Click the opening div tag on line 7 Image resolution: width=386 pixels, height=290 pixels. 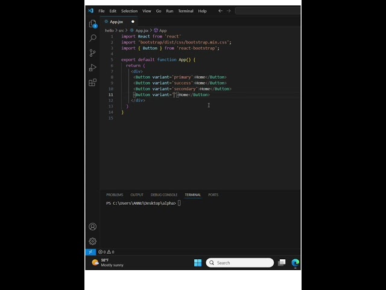[x=137, y=71]
